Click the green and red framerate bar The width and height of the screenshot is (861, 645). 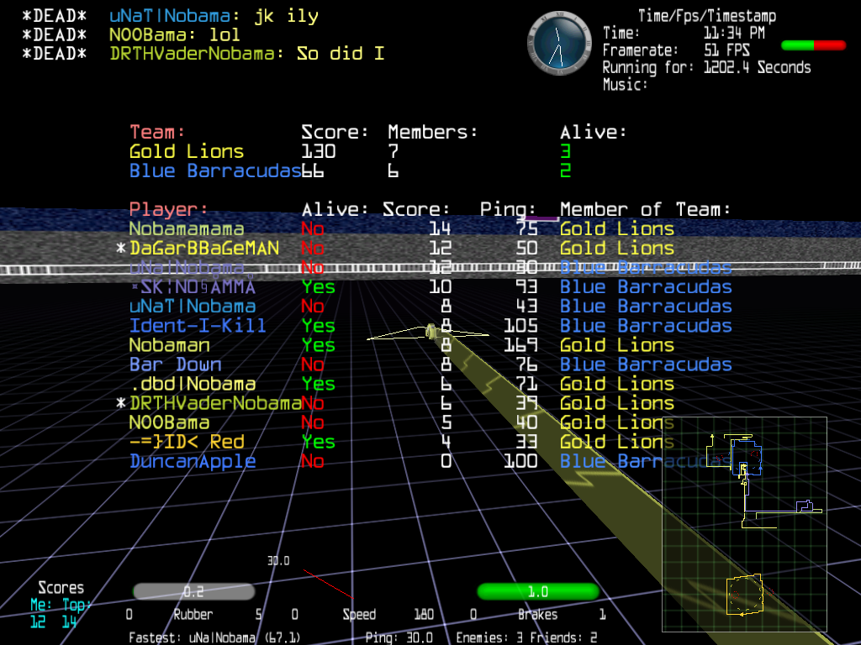click(813, 45)
